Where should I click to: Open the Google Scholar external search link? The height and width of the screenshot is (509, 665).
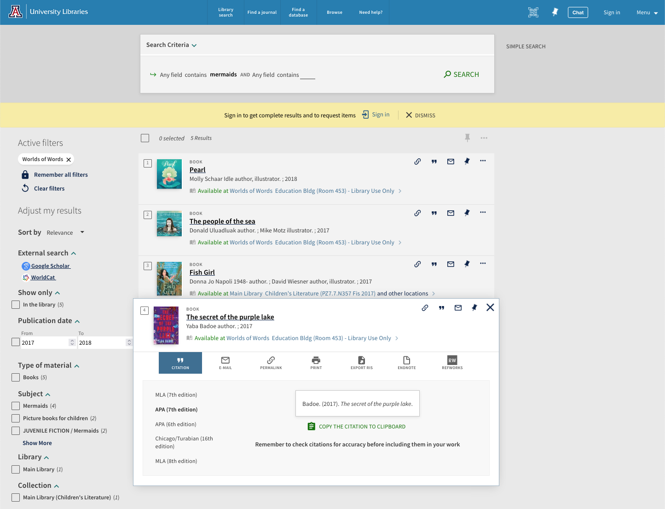point(50,266)
